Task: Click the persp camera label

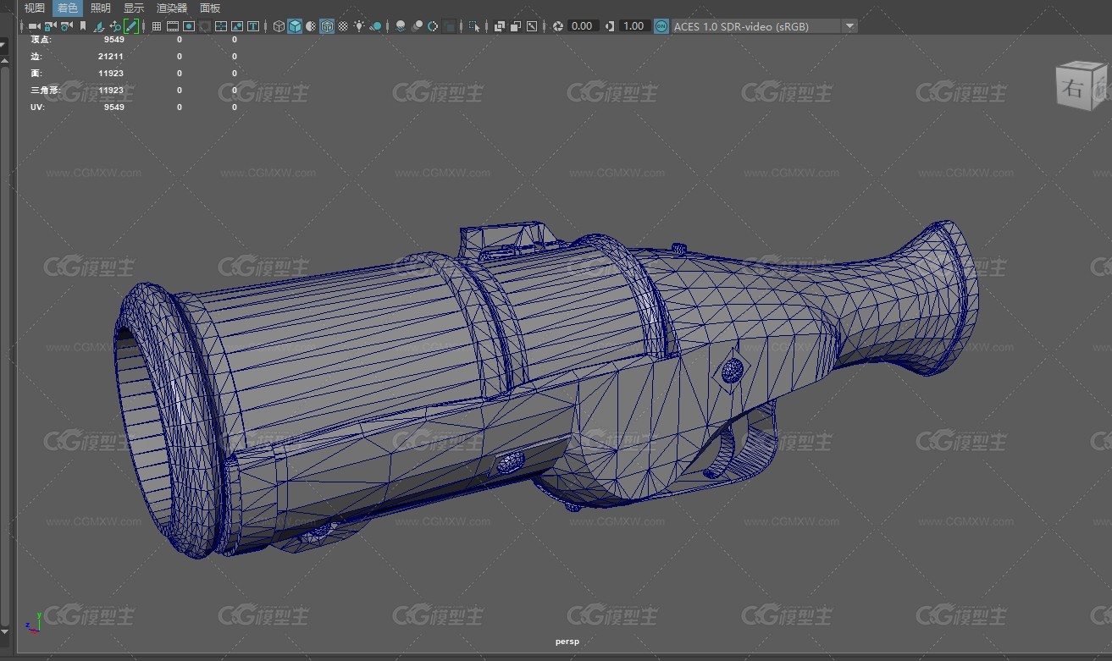Action: 567,642
